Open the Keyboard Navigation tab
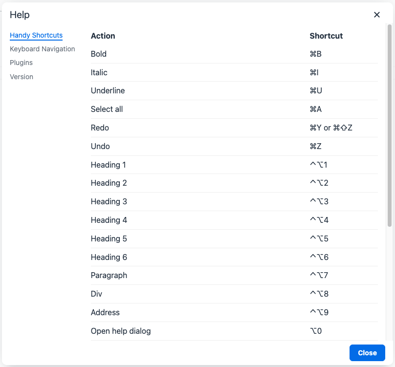 pyautogui.click(x=43, y=49)
